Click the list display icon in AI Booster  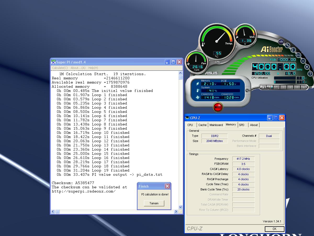point(293,50)
